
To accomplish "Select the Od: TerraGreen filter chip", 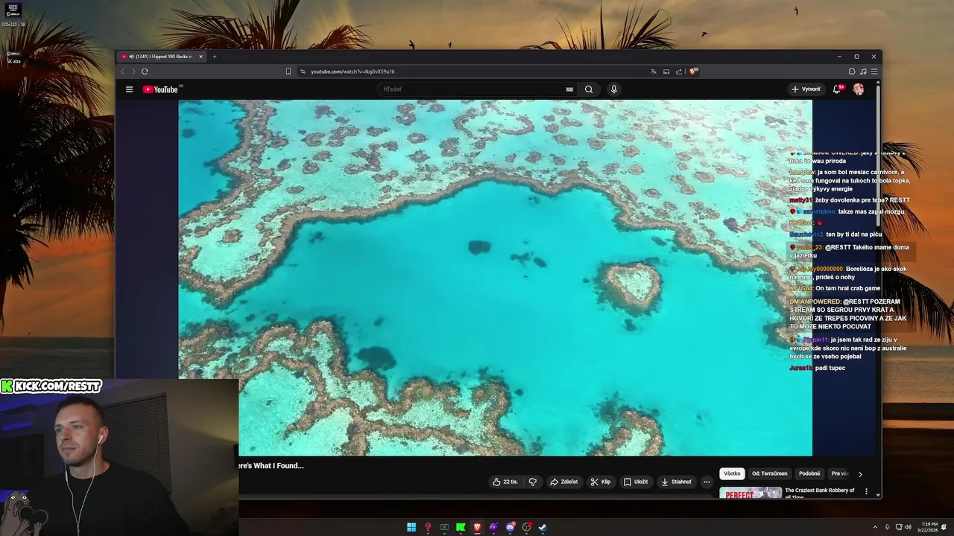I will pyautogui.click(x=769, y=473).
